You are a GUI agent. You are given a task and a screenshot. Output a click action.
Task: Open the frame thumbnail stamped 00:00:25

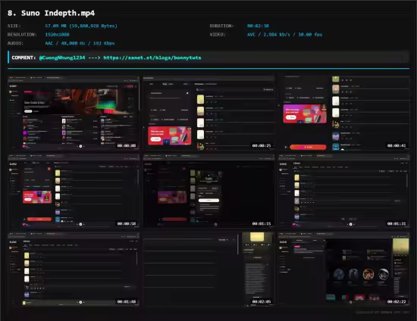[x=208, y=113]
